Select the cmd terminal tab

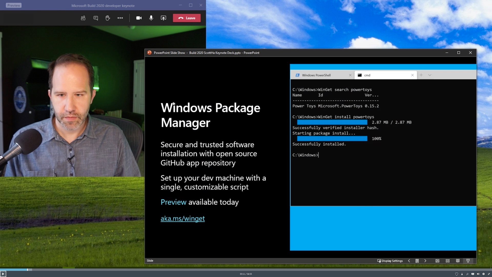click(x=386, y=75)
